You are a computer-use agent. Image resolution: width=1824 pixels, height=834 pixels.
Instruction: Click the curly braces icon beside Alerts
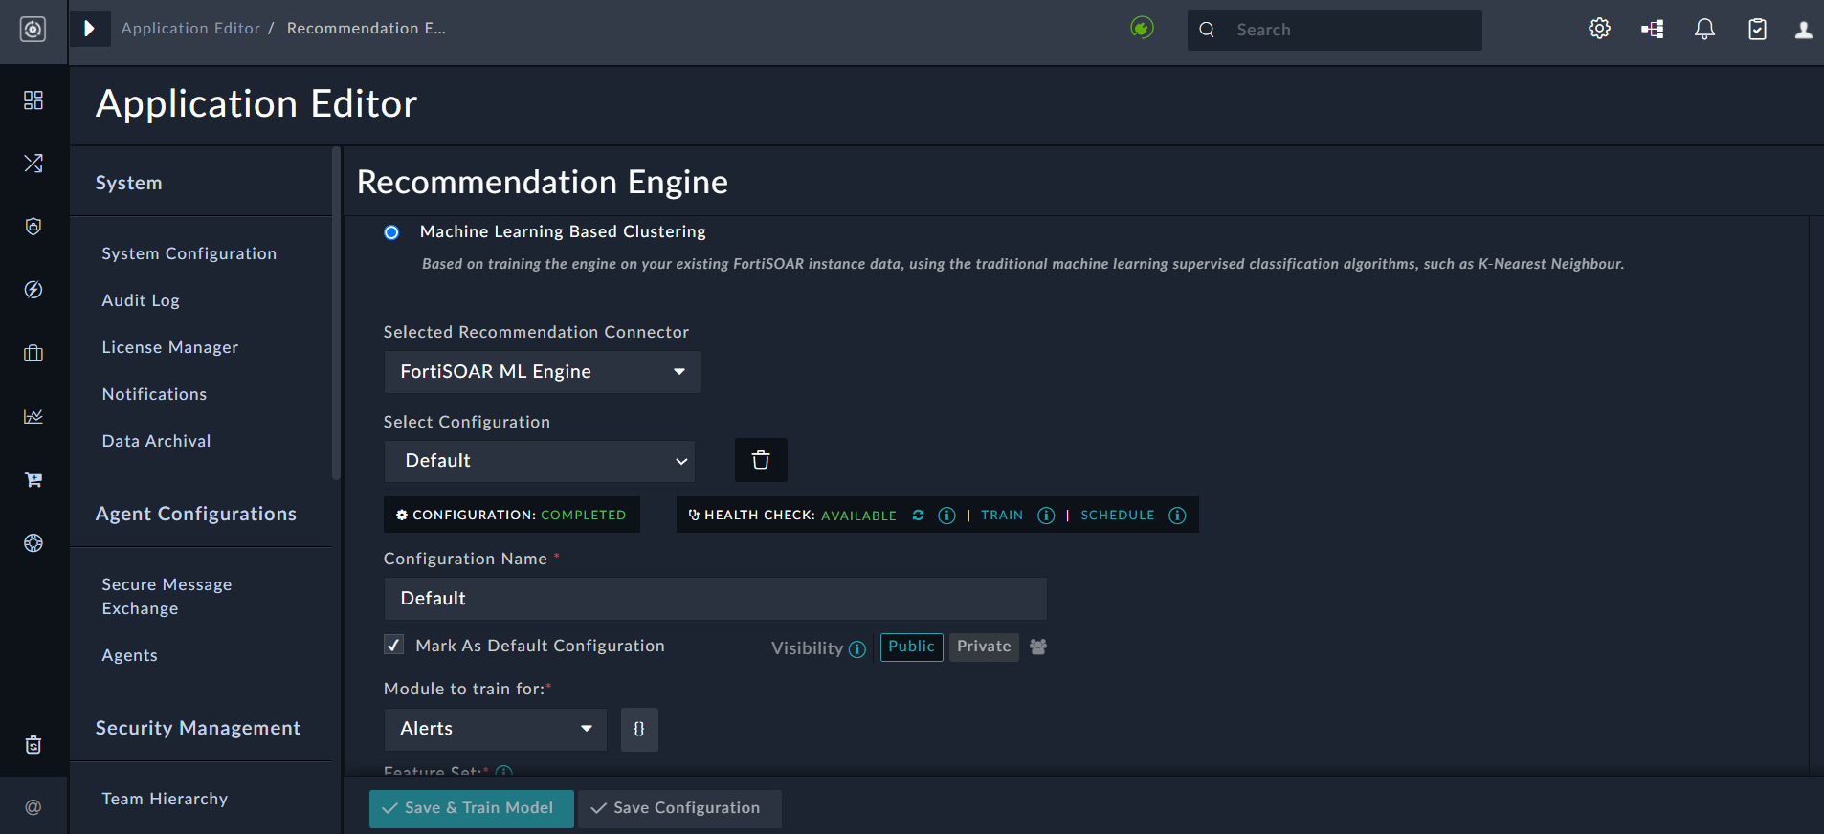(x=639, y=730)
